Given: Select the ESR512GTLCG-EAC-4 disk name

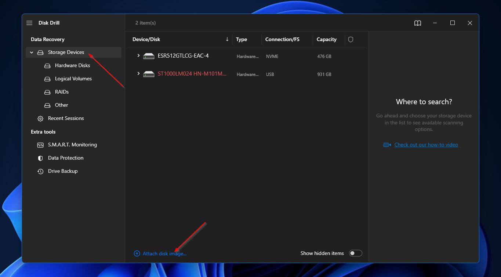Looking at the screenshot, I should click(183, 56).
